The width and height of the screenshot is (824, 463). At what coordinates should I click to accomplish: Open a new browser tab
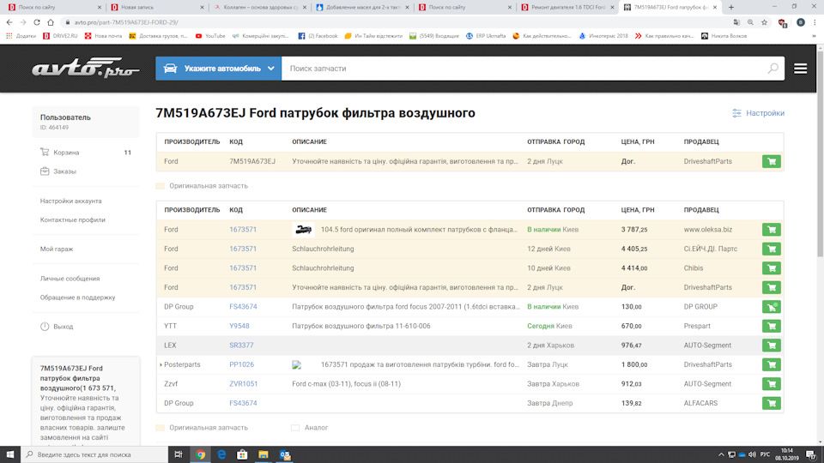[x=731, y=8]
